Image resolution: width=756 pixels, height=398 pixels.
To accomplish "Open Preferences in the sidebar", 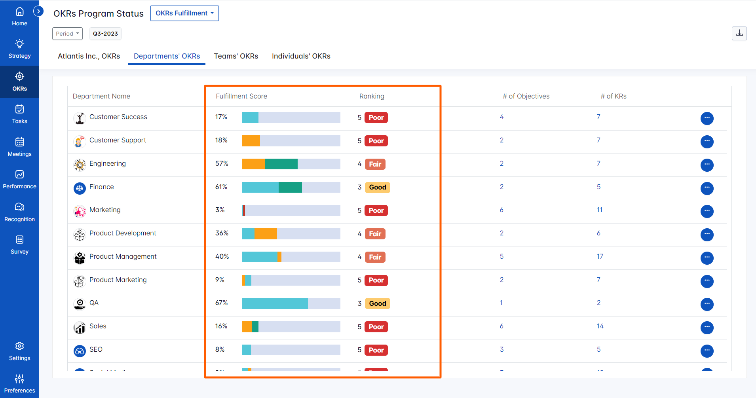I will [19, 384].
